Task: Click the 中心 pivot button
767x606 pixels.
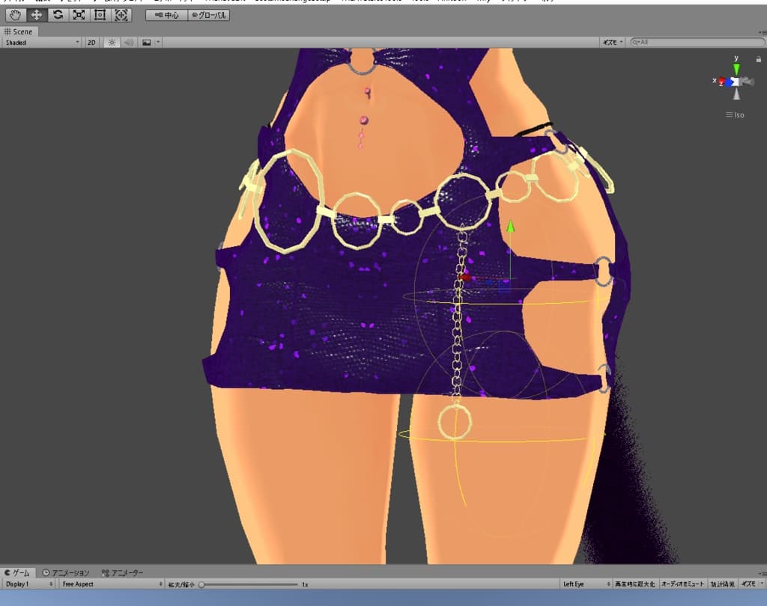Action: point(165,15)
